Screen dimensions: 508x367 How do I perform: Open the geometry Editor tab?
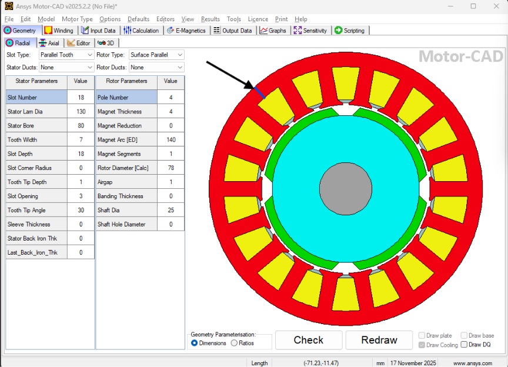point(79,42)
